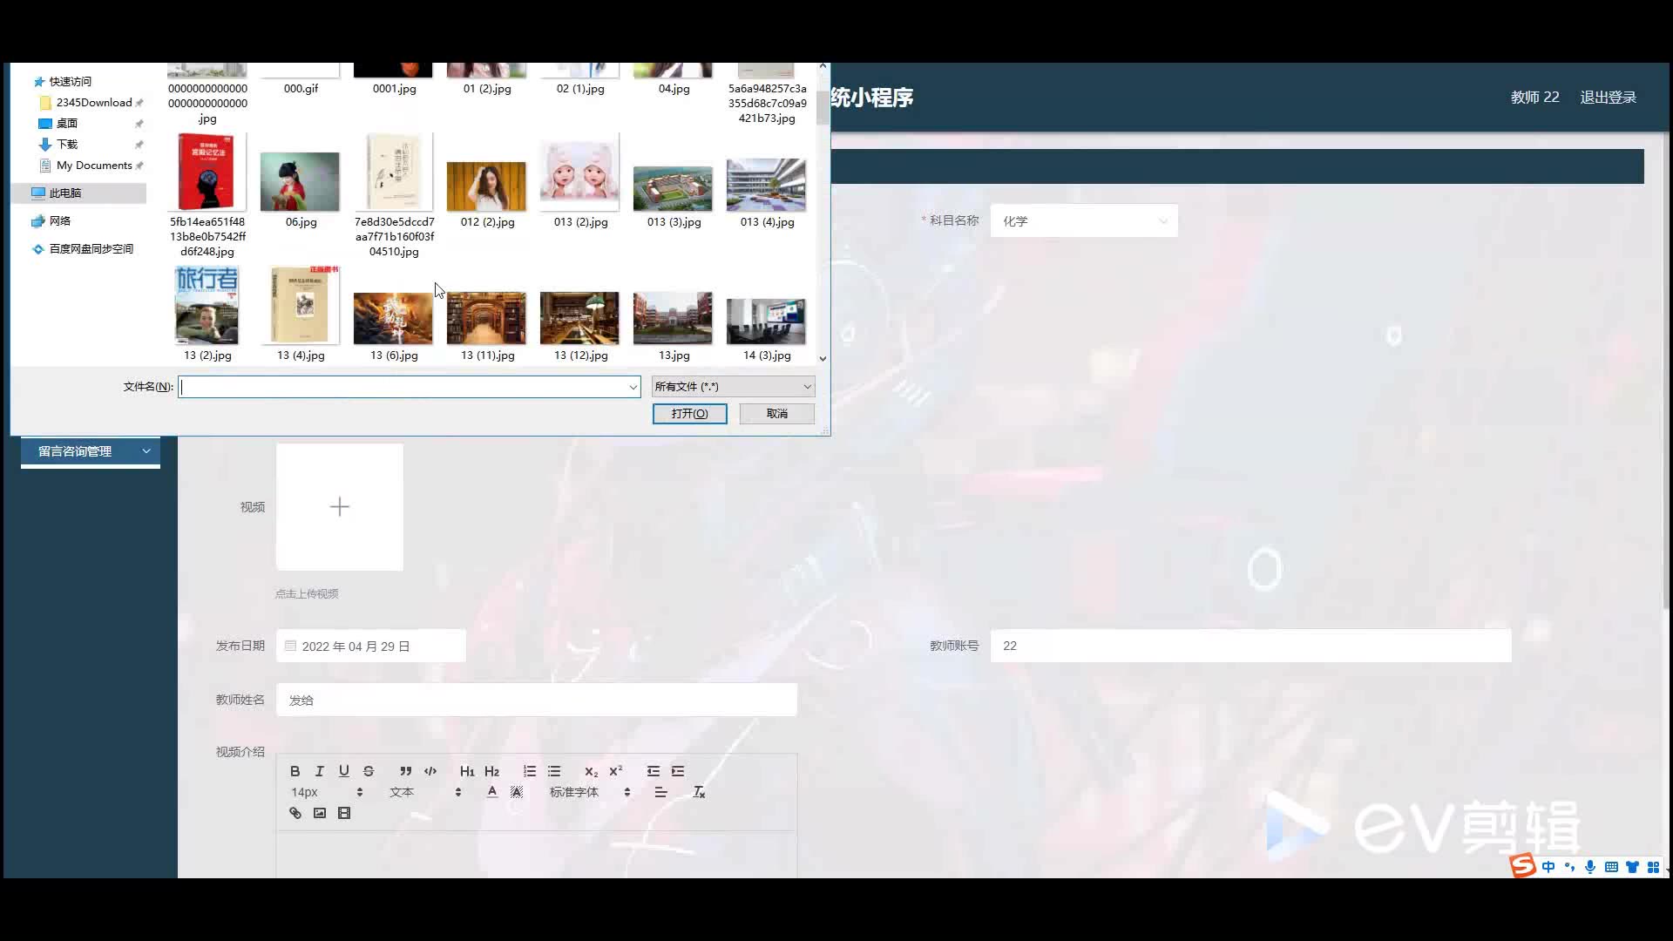
Task: Apply subscript formatting
Action: click(x=591, y=771)
